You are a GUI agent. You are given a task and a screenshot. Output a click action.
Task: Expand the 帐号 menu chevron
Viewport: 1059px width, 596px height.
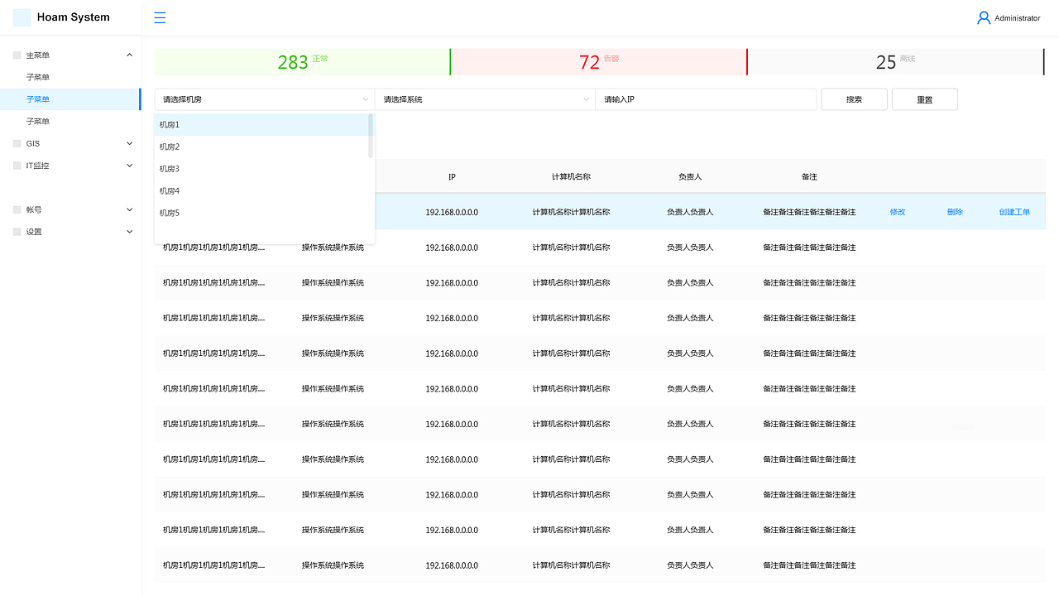click(x=129, y=210)
